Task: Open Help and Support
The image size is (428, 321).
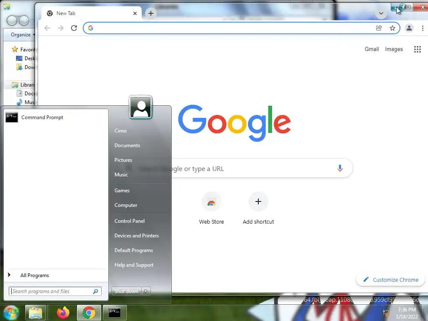Action: point(134,265)
